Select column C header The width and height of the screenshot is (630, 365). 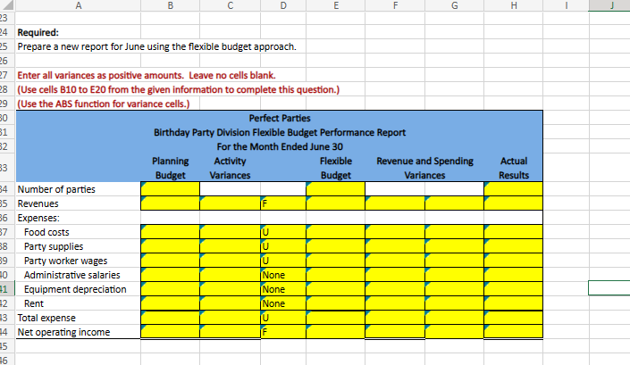(x=231, y=5)
